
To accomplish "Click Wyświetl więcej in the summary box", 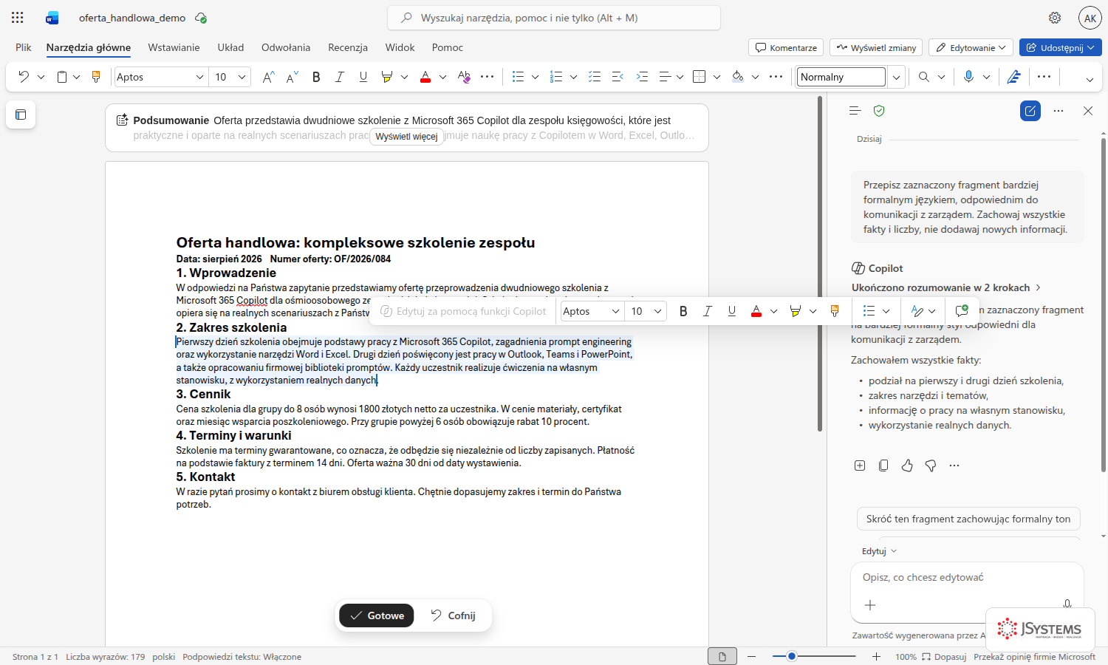I will coord(406,137).
